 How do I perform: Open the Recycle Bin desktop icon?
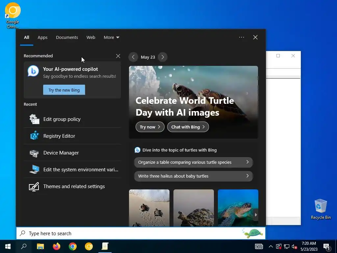pyautogui.click(x=321, y=209)
